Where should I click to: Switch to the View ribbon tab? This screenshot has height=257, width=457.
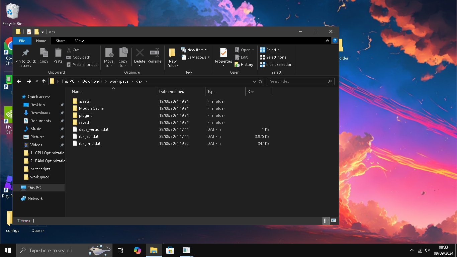click(x=79, y=41)
